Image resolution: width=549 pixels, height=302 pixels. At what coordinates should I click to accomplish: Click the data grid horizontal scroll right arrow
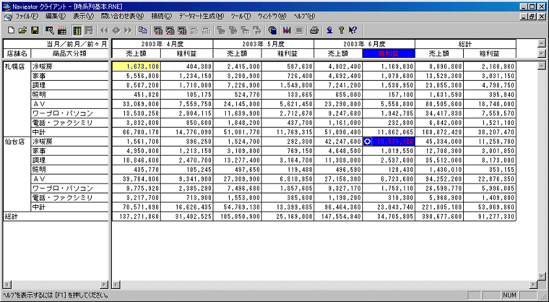533,284
